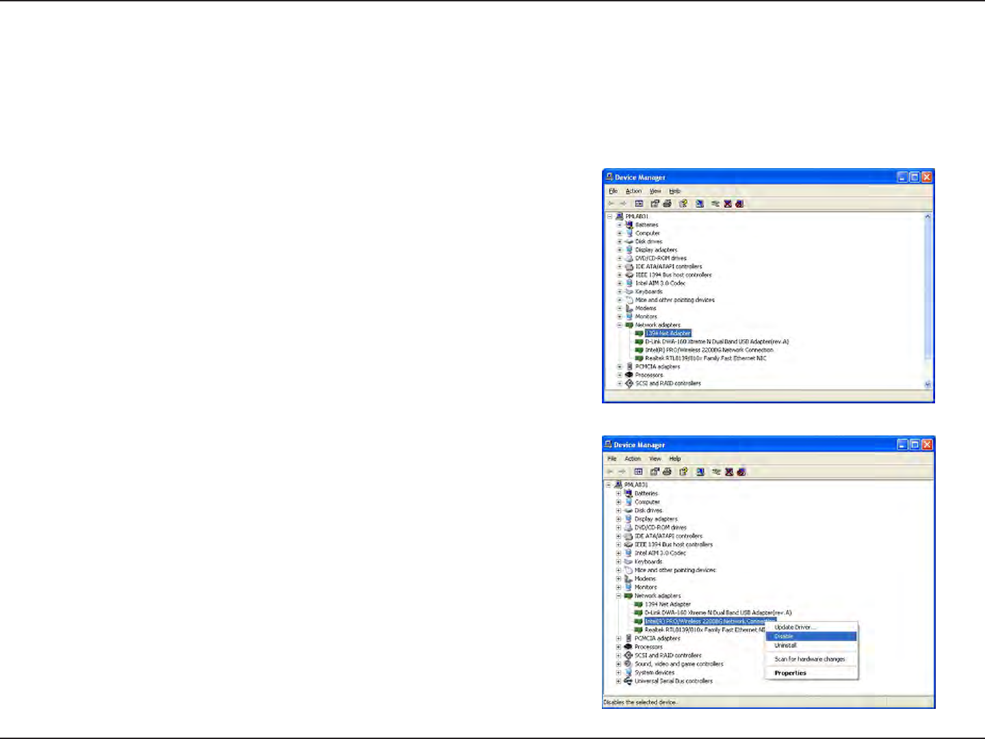This screenshot has width=985, height=739.
Task: Click Help toolbar icon in window lacking context menu
Action: [683, 204]
